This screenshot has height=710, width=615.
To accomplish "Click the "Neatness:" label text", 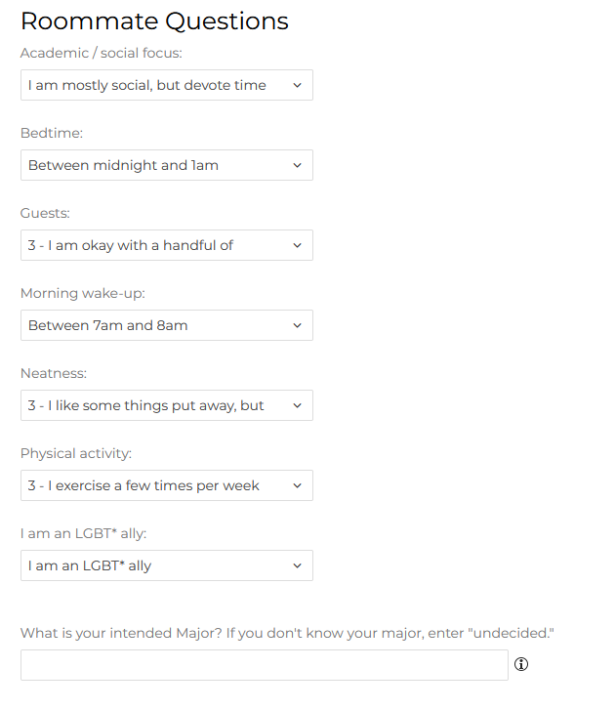I will [54, 373].
